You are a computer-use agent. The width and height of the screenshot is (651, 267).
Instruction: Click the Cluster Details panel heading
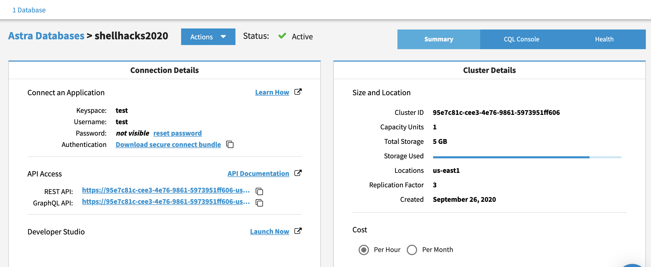(x=490, y=70)
